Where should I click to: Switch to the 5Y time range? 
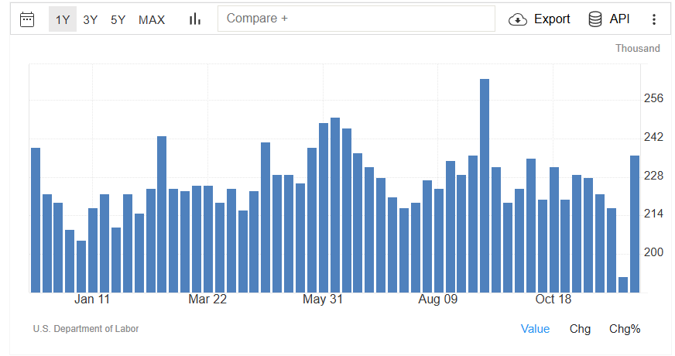coord(118,20)
